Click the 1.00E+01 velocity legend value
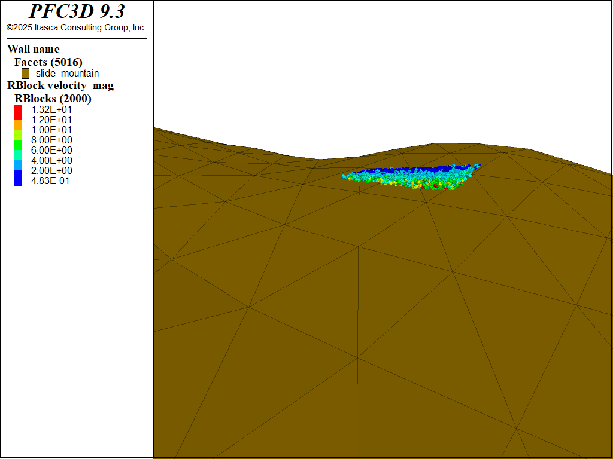The width and height of the screenshot is (613, 459). 51,130
